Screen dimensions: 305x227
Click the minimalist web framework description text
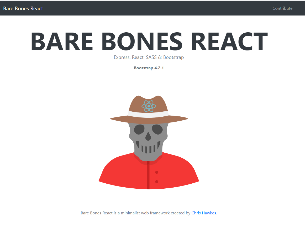pyautogui.click(x=149, y=213)
